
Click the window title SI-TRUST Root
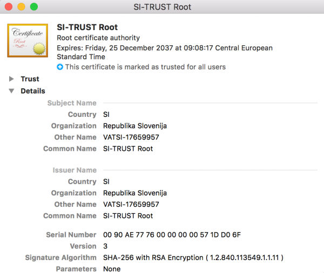(x=162, y=7)
